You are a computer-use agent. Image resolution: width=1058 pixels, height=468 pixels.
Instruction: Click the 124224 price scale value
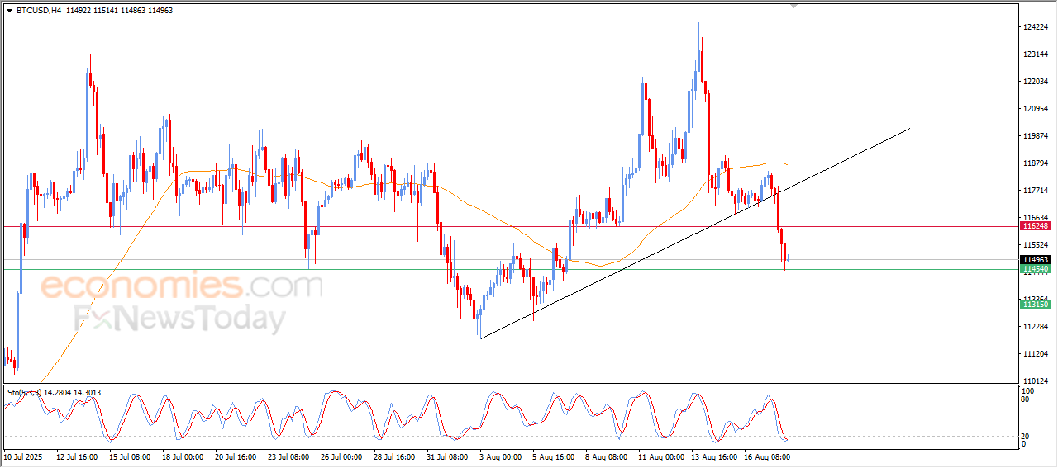point(1037,27)
